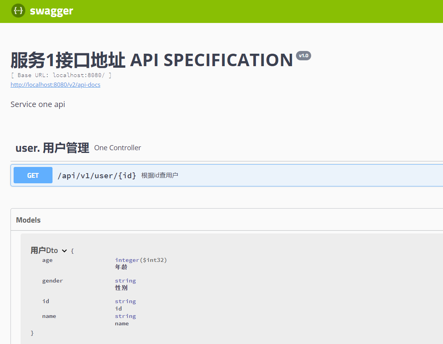Open the localhost api-docs link
Viewport: 443px width, 344px height.
(x=55, y=85)
